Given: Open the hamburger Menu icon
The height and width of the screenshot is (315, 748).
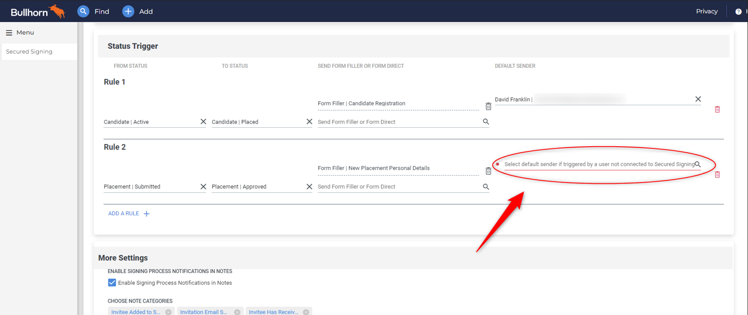Looking at the screenshot, I should click(9, 33).
